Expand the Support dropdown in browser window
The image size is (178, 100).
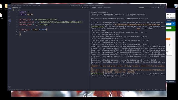[x=170, y=20]
